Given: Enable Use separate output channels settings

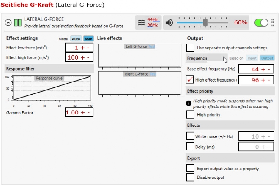Looking at the screenshot, I should (191, 48).
